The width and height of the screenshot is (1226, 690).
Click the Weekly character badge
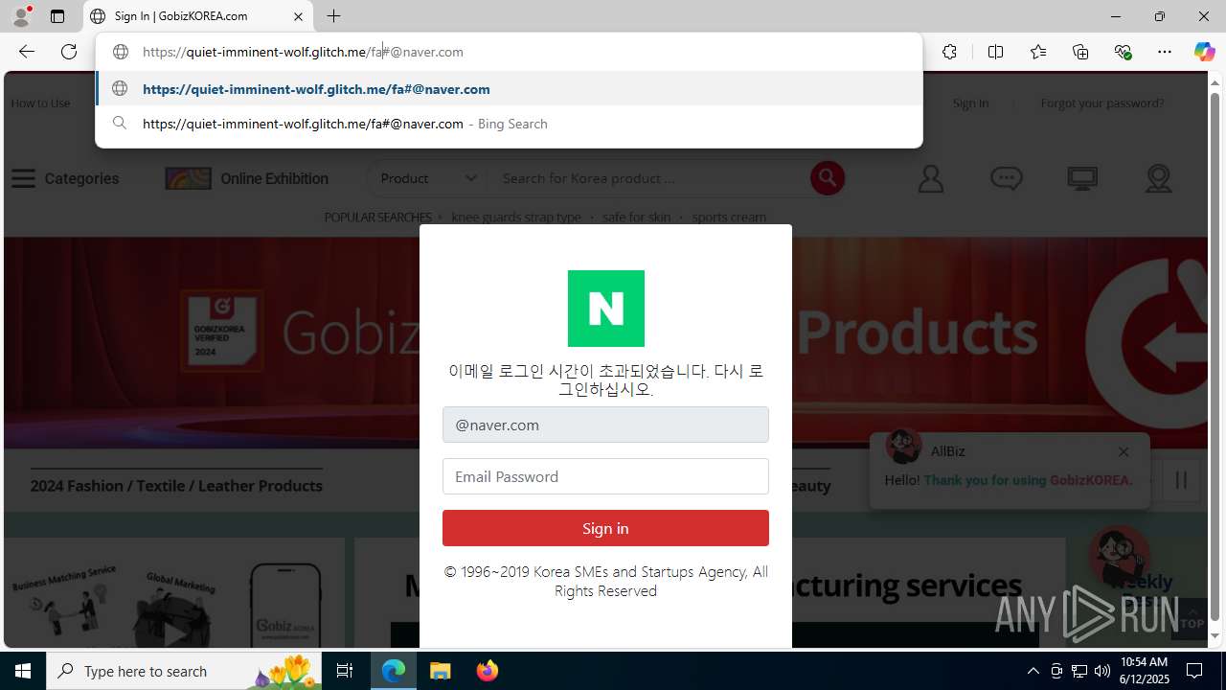pyautogui.click(x=1119, y=557)
